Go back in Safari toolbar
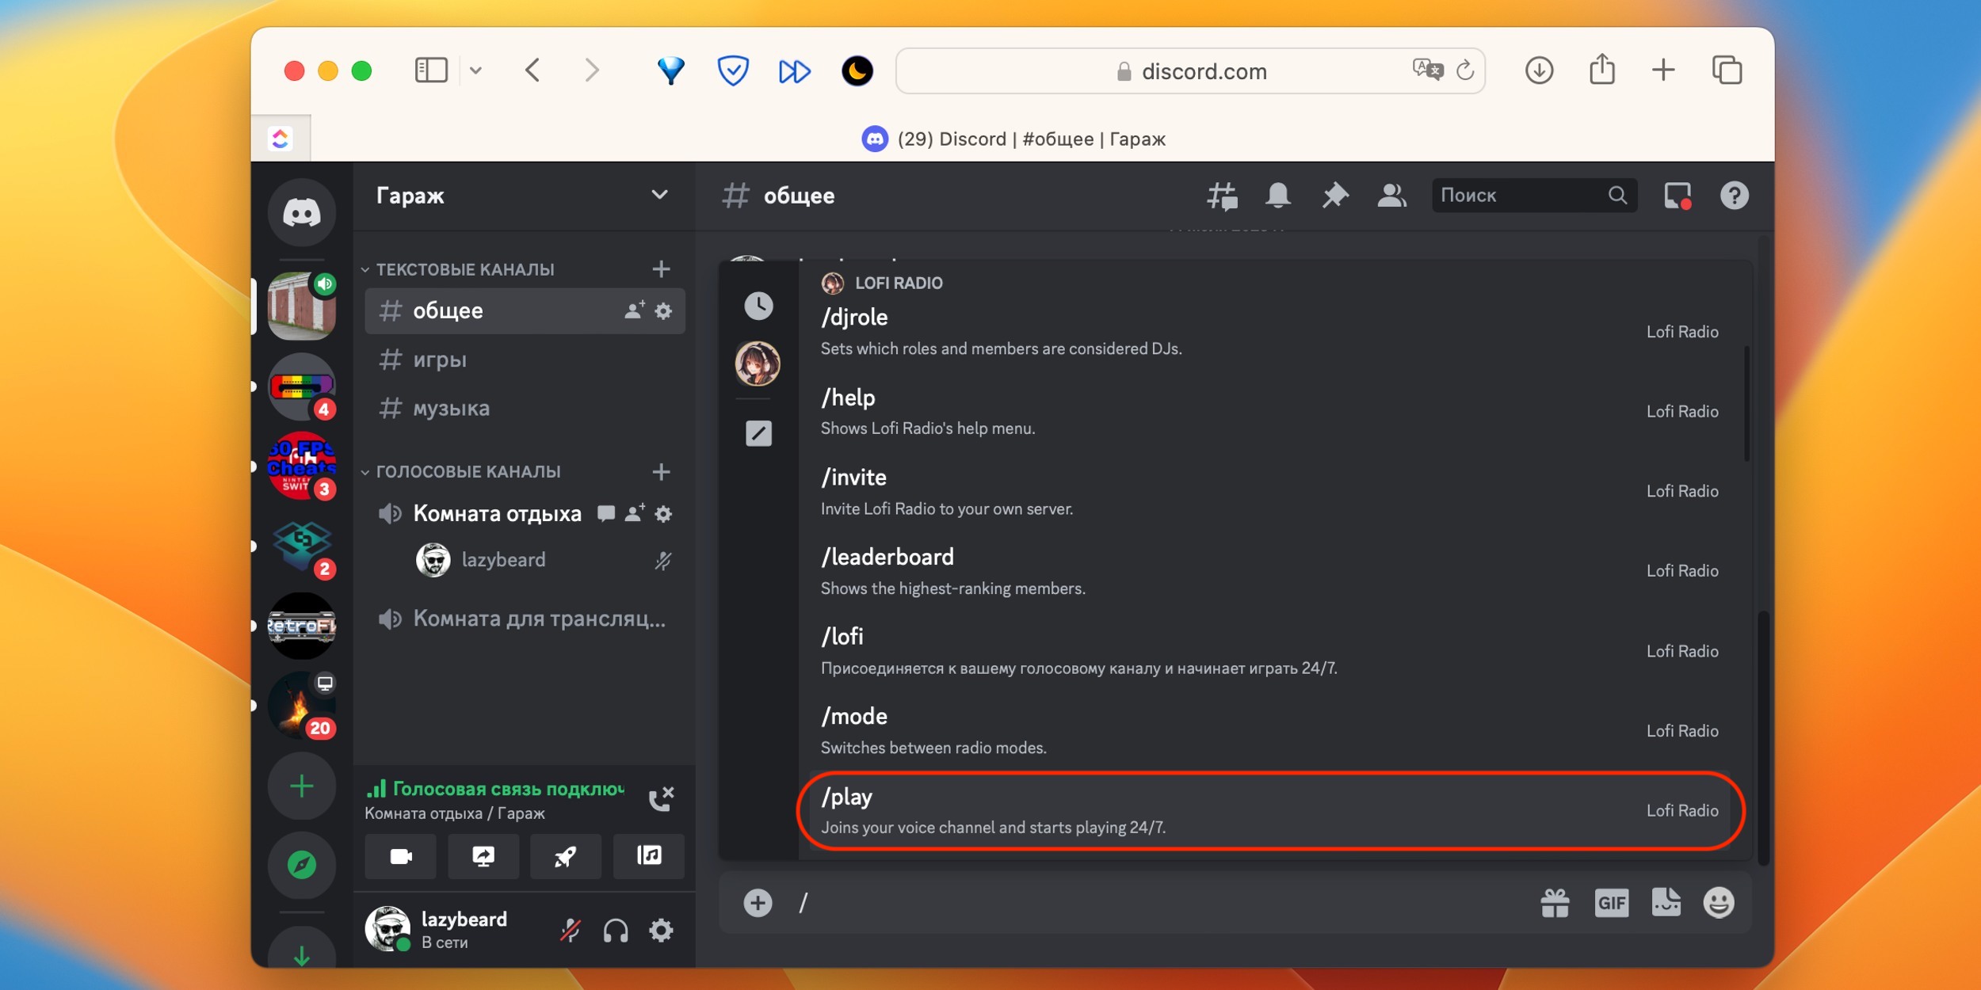 [x=532, y=70]
